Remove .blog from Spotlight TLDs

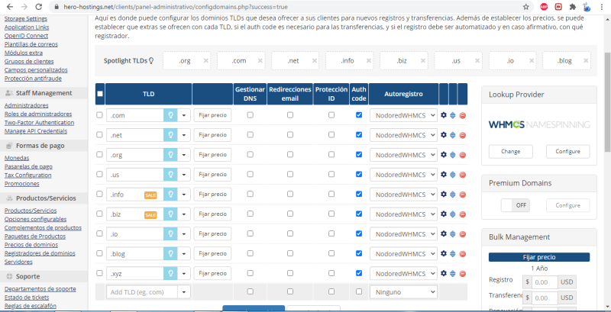[x=586, y=61]
